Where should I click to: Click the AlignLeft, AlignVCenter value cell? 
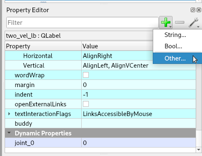click(138, 66)
